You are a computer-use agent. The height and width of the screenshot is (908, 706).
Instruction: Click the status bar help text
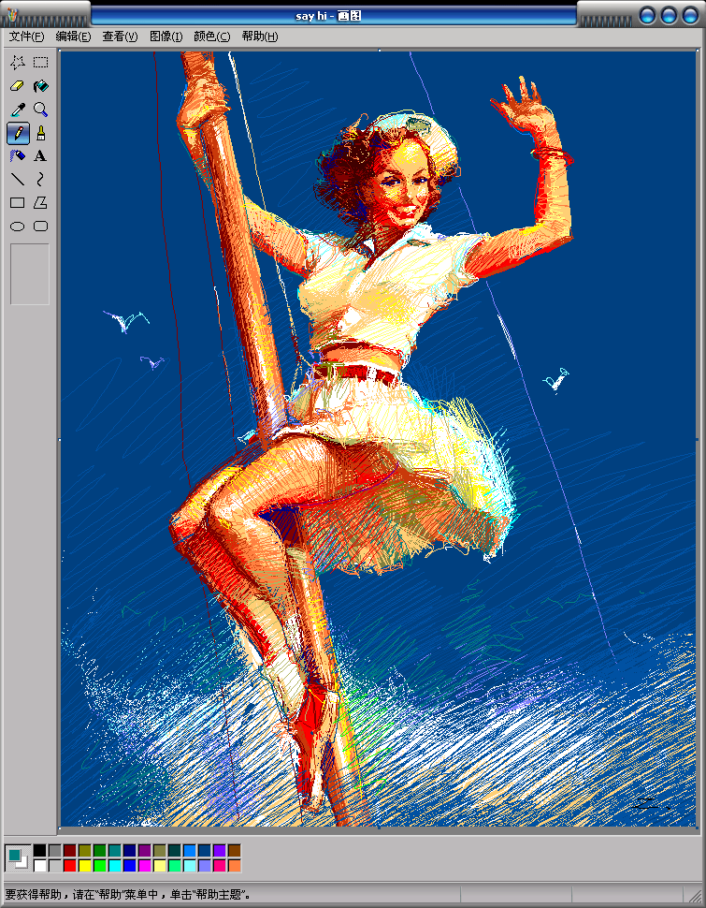[x=127, y=895]
